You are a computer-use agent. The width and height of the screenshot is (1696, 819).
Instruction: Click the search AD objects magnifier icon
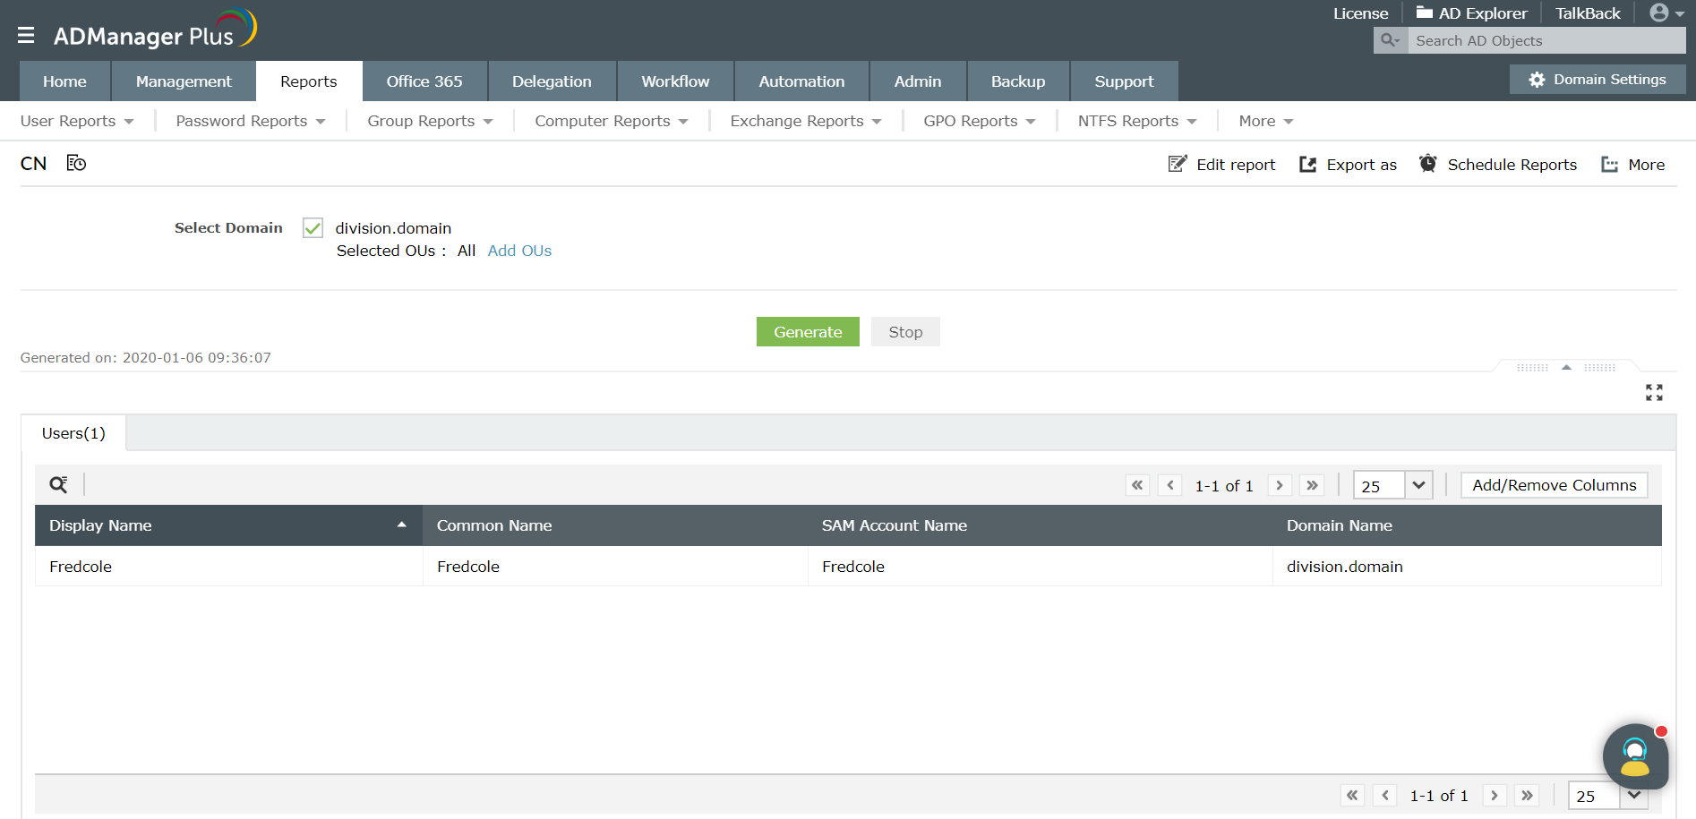pos(1390,40)
